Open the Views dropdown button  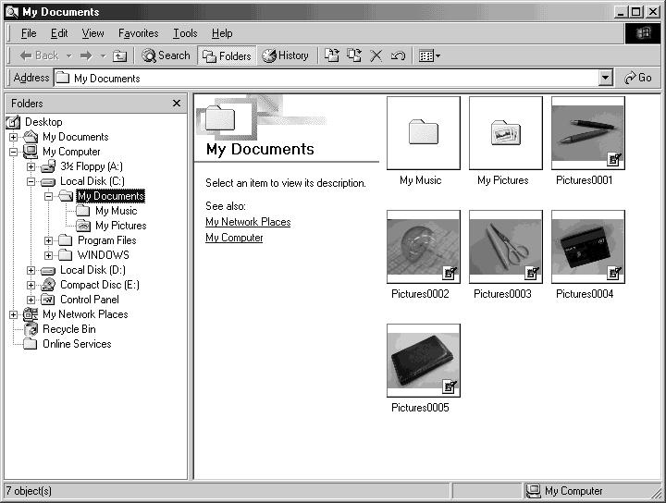(429, 55)
